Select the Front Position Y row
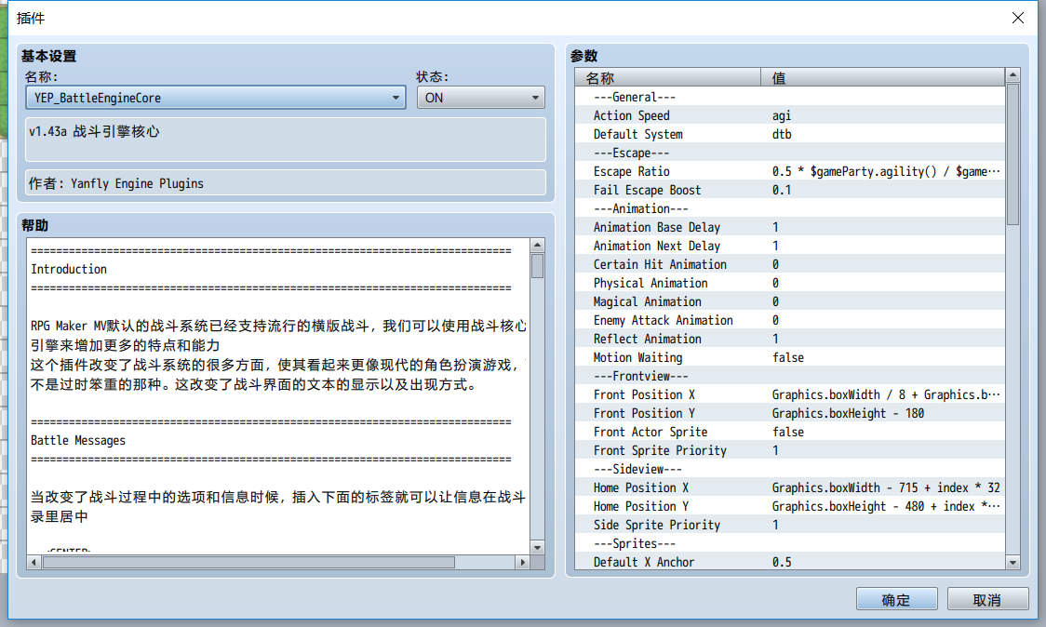 (x=790, y=414)
